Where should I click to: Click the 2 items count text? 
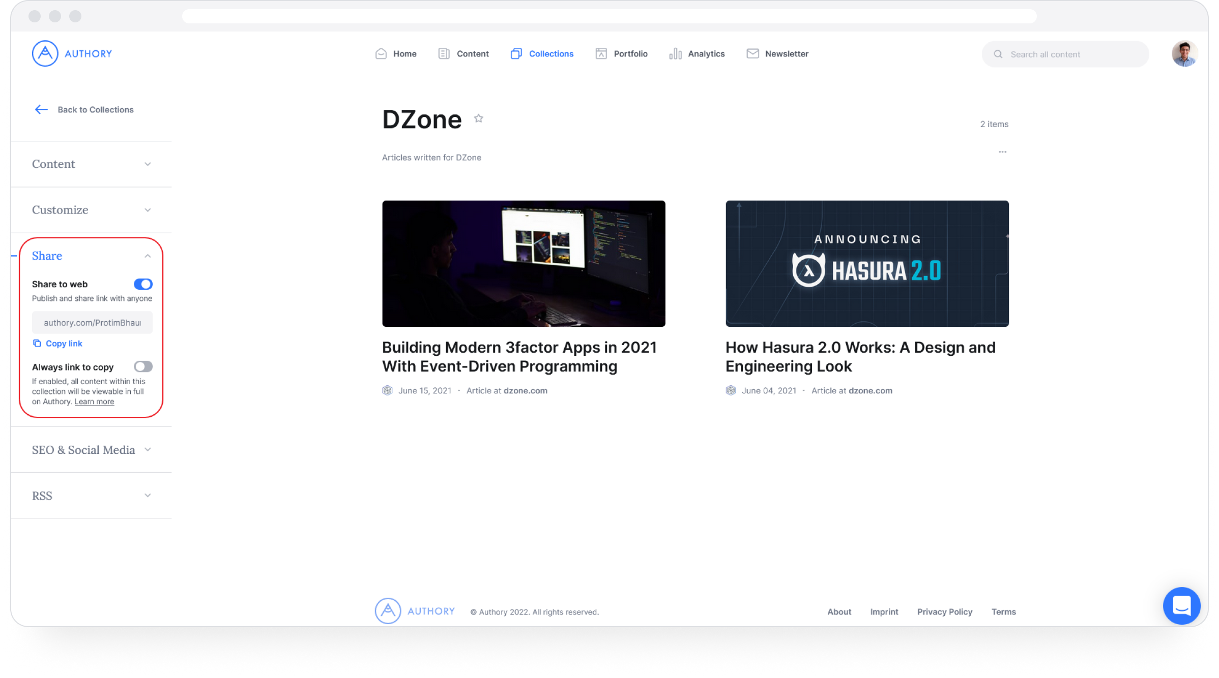994,124
